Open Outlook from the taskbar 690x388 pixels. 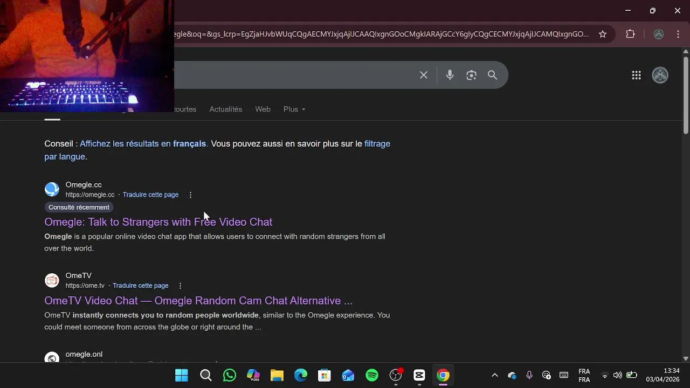pyautogui.click(x=348, y=376)
